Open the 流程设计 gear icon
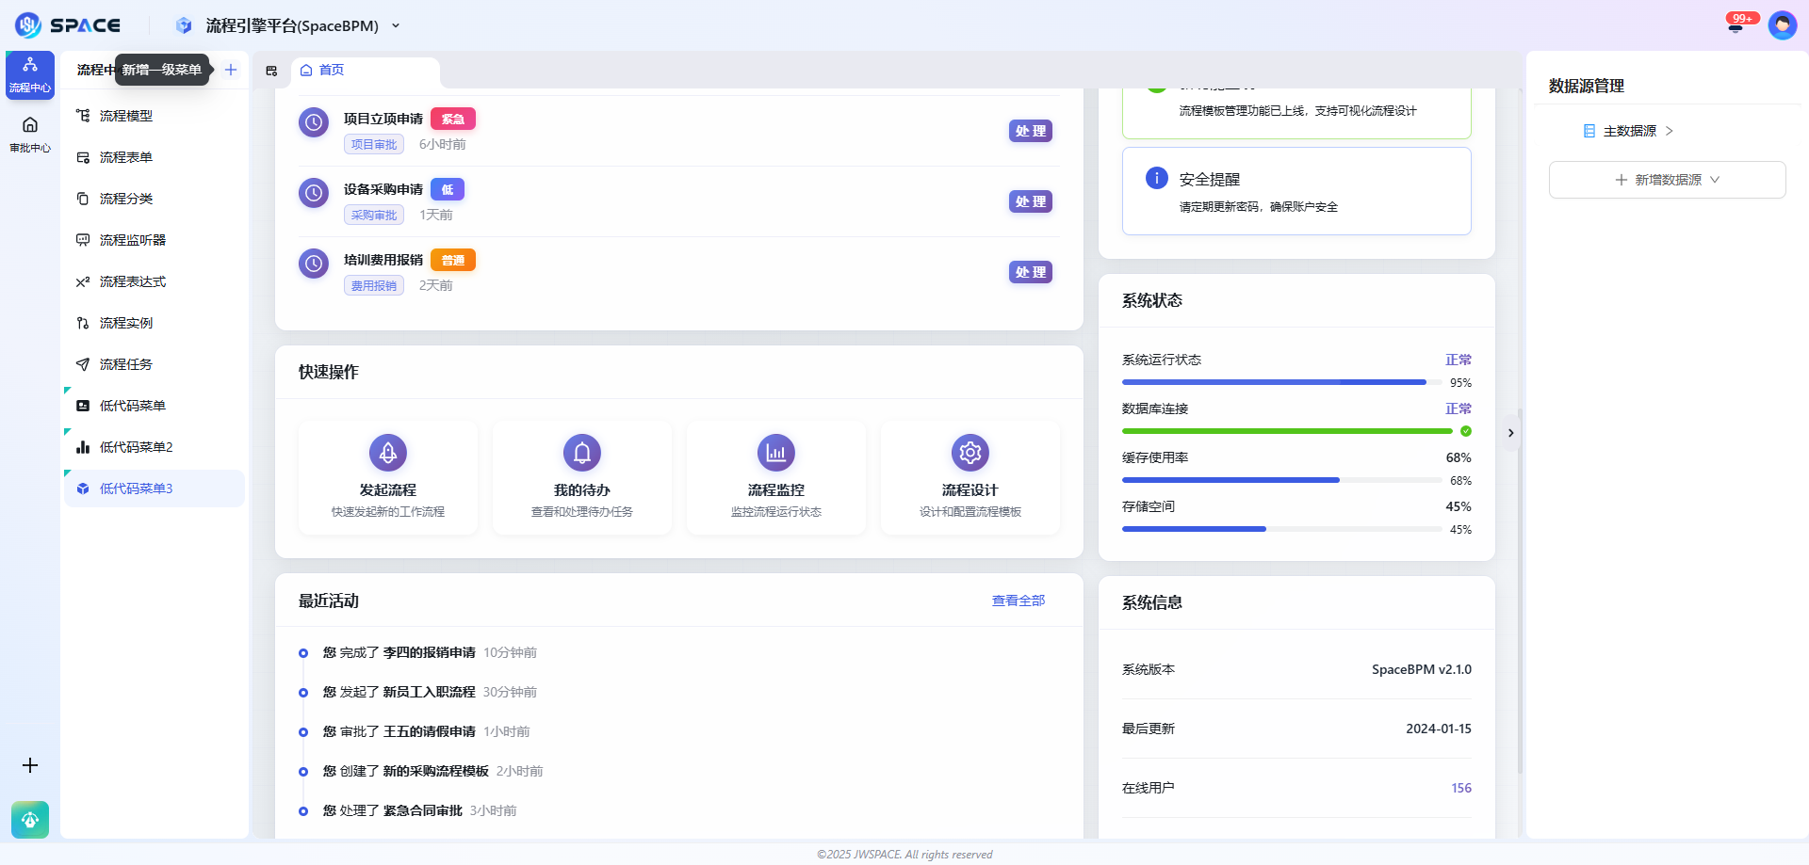 tap(970, 453)
